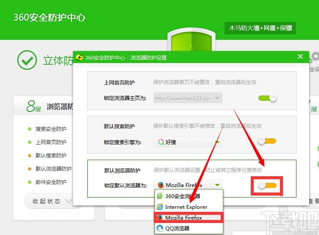Screen dimensions: 319x235
Task: Click the 360安全防护中心 main title
Action: tap(49, 18)
